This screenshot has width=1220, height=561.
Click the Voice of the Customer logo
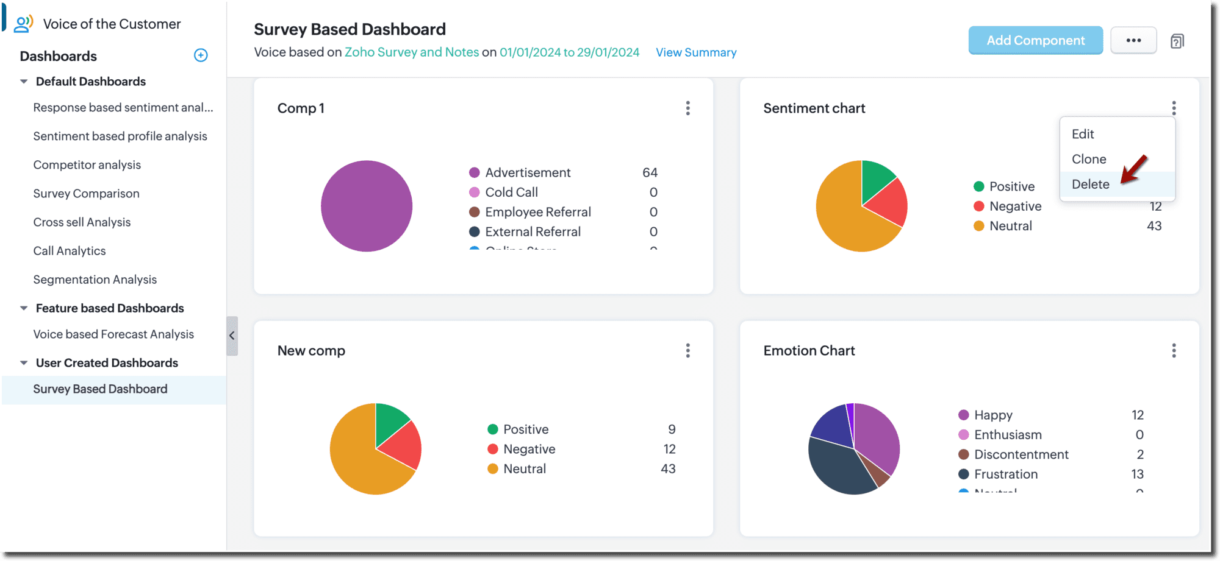tap(23, 24)
